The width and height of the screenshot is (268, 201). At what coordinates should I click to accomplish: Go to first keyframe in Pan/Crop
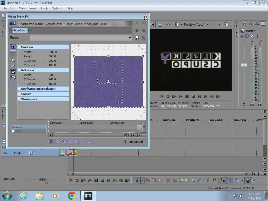57,142
